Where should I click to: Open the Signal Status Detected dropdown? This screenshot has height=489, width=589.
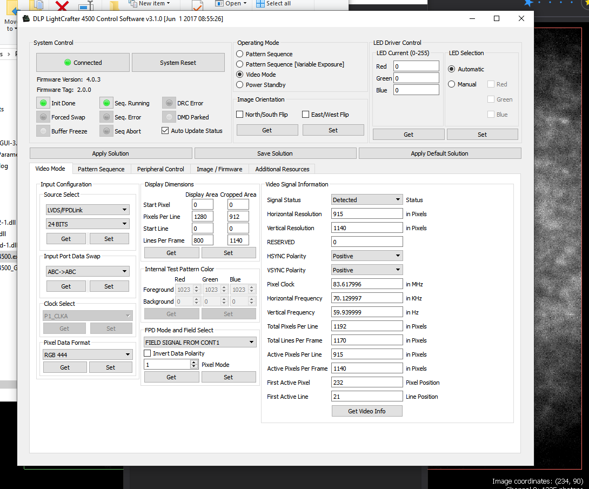(367, 199)
